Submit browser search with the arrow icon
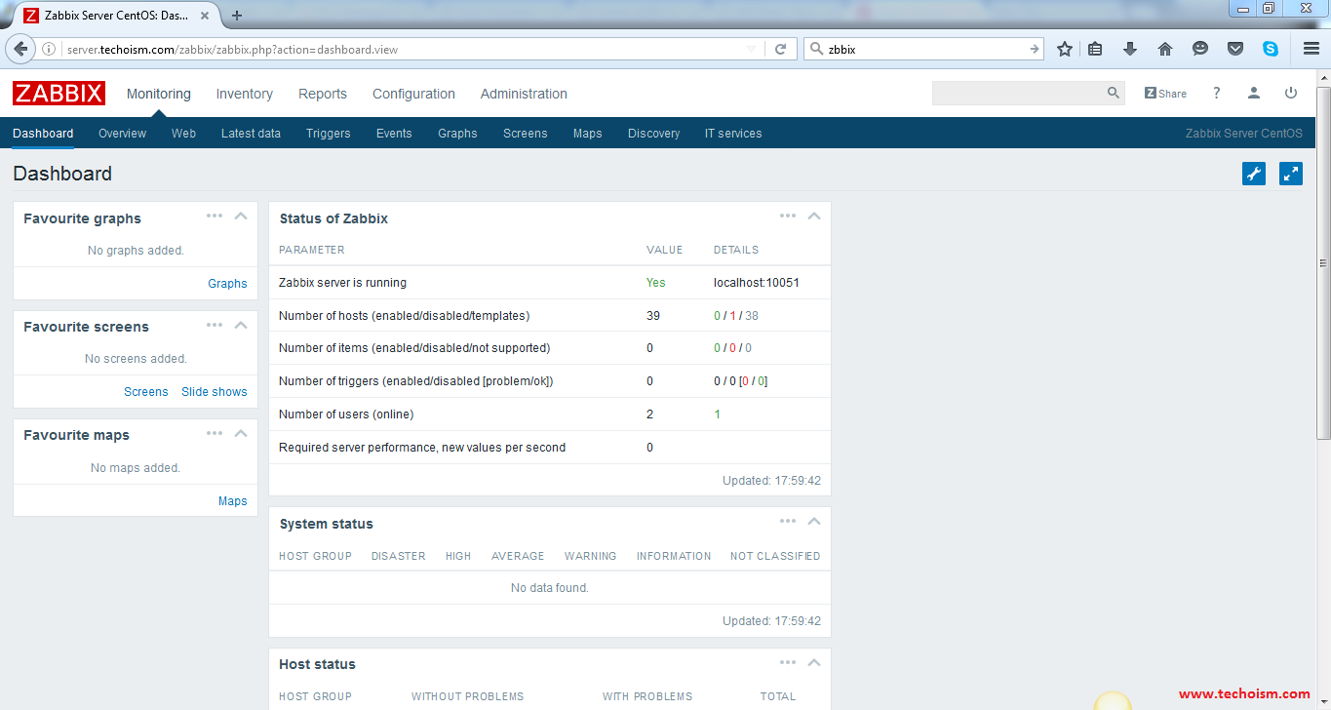The height and width of the screenshot is (710, 1331). [x=1035, y=49]
